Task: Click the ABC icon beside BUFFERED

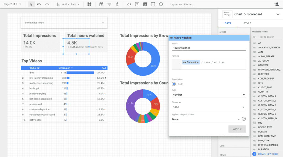Action: (255, 74)
